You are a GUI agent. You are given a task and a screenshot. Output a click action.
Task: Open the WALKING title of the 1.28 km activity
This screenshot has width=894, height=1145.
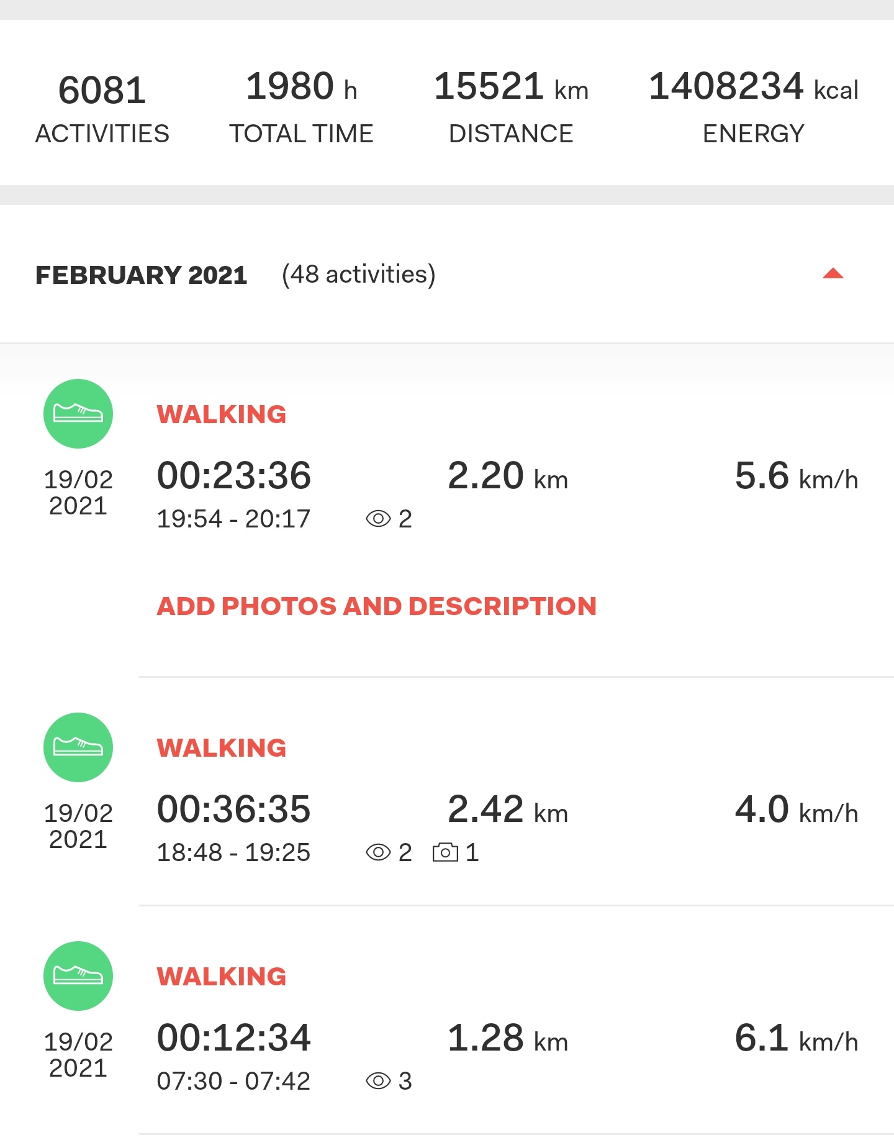click(x=222, y=977)
